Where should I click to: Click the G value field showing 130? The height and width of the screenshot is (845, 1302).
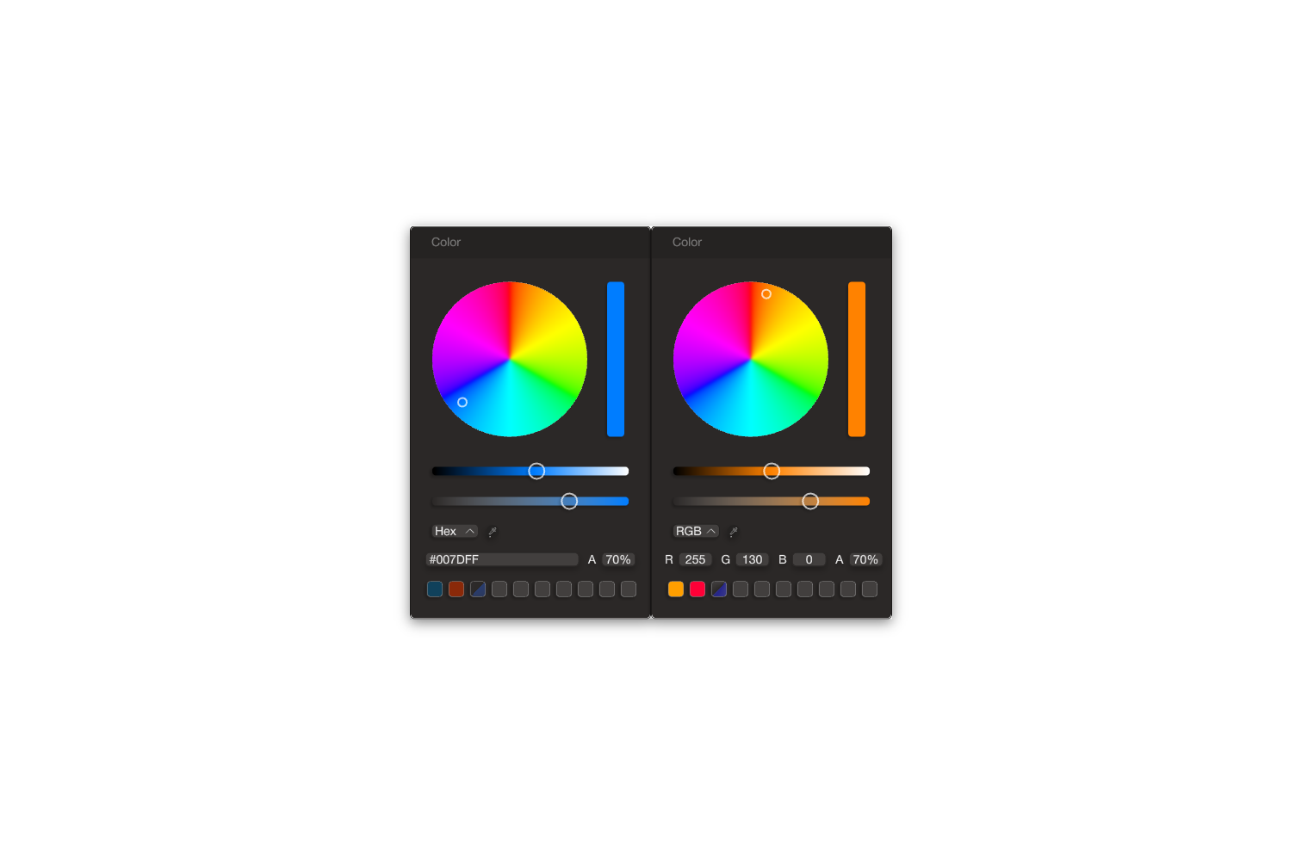752,559
